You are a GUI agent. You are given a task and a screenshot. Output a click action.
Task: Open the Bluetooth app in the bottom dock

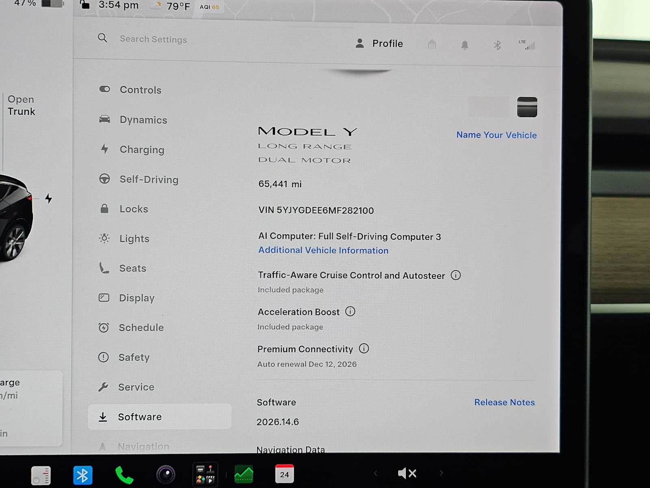tap(83, 475)
